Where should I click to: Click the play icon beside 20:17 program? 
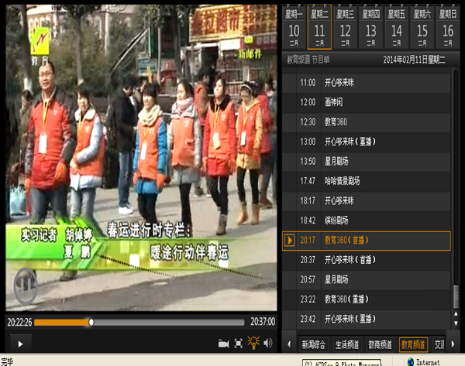290,241
